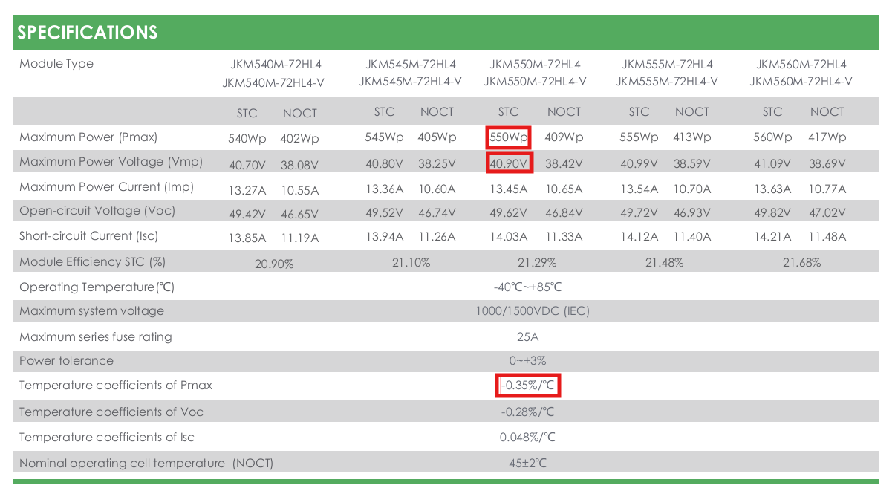The width and height of the screenshot is (895, 491).
Task: Select the 'Open-circuit Voltage (Voc)' row label
Action: click(x=97, y=211)
